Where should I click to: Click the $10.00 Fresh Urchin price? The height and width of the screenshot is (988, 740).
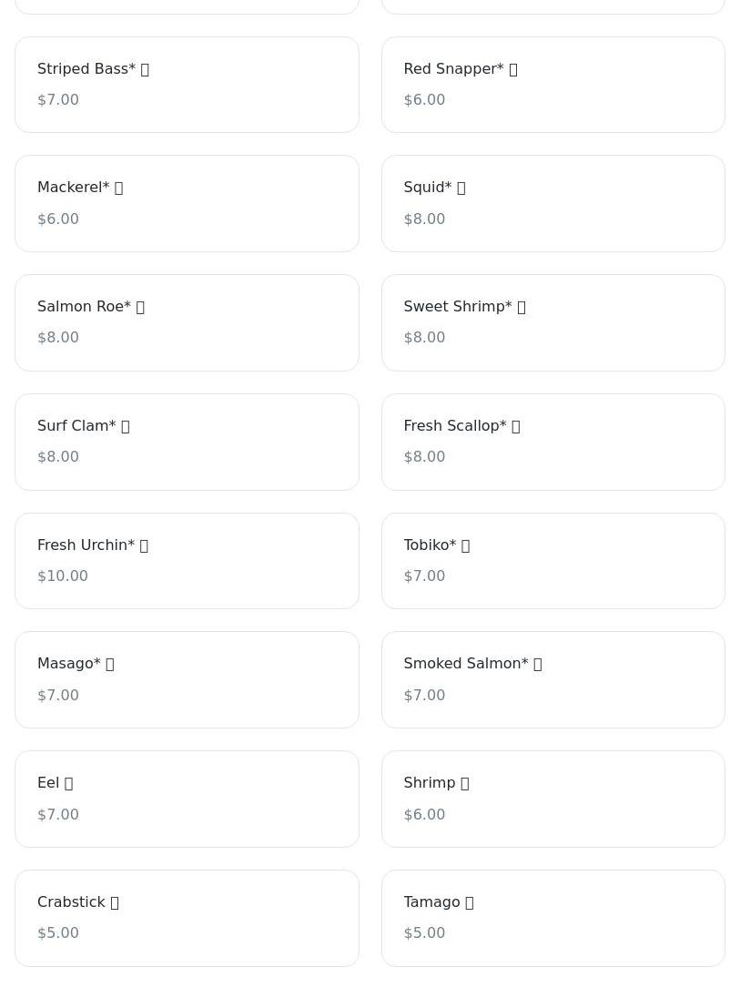63,576
